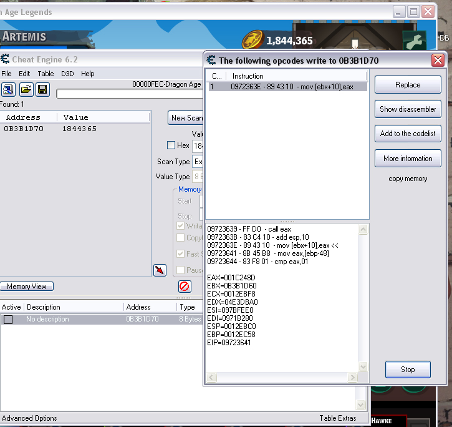This screenshot has width=452, height=427.
Task: Open the Help menu
Action: click(x=87, y=74)
